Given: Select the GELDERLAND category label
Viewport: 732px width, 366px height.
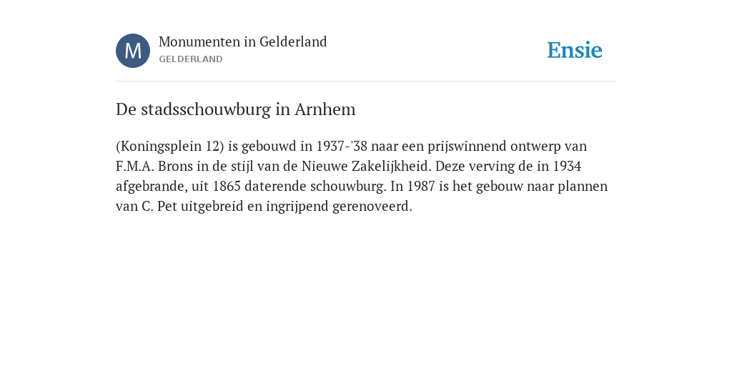Looking at the screenshot, I should point(190,59).
